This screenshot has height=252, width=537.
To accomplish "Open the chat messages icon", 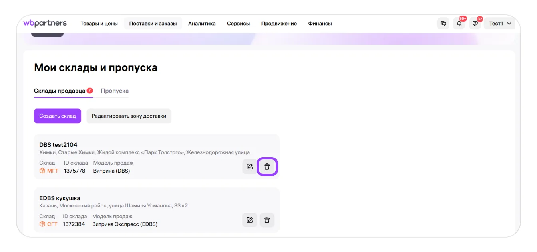I will pyautogui.click(x=443, y=24).
